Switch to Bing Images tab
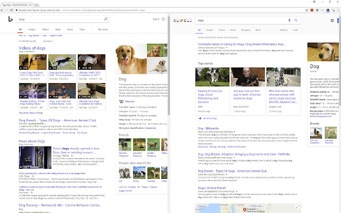341x213 pixels. [31, 29]
